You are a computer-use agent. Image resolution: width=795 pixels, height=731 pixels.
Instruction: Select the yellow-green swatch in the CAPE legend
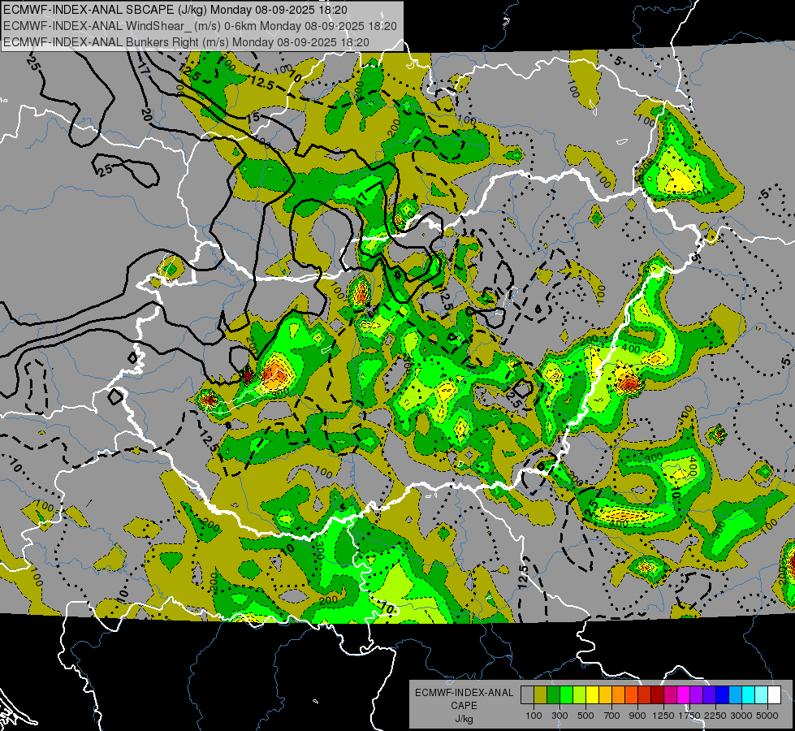579,695
